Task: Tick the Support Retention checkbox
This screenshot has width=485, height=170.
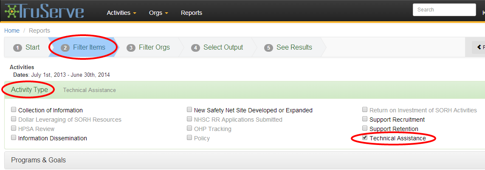Action: pyautogui.click(x=365, y=128)
